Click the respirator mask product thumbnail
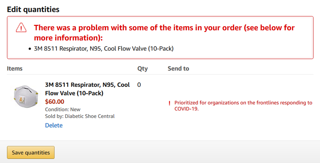The width and height of the screenshot is (320, 163). click(x=26, y=96)
